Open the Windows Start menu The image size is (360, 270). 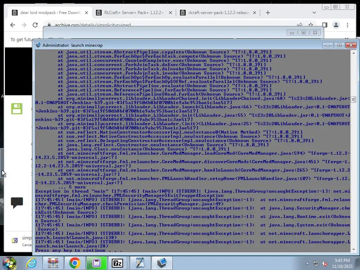tap(9, 263)
